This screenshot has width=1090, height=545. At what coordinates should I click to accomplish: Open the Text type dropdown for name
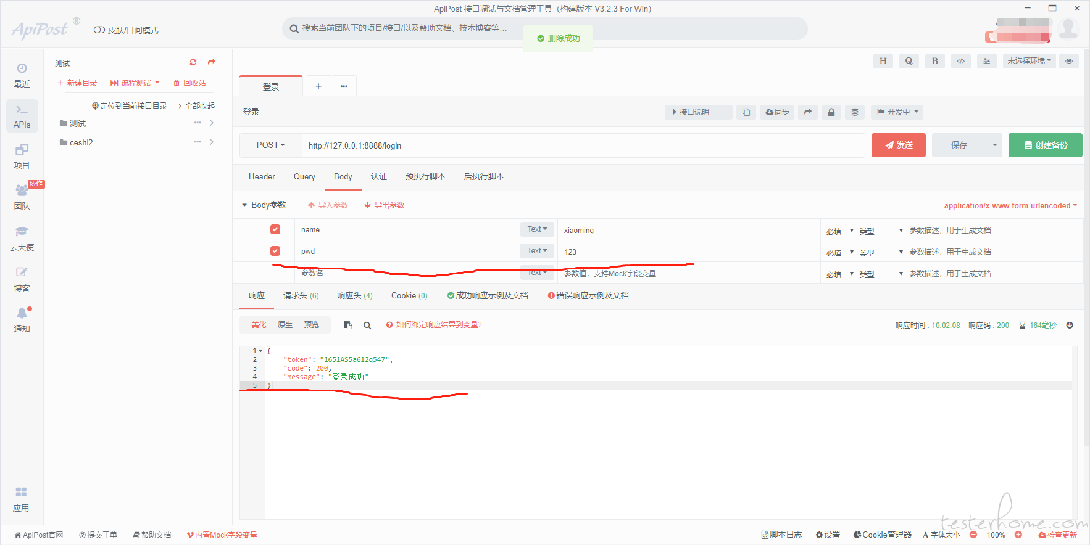click(x=537, y=229)
